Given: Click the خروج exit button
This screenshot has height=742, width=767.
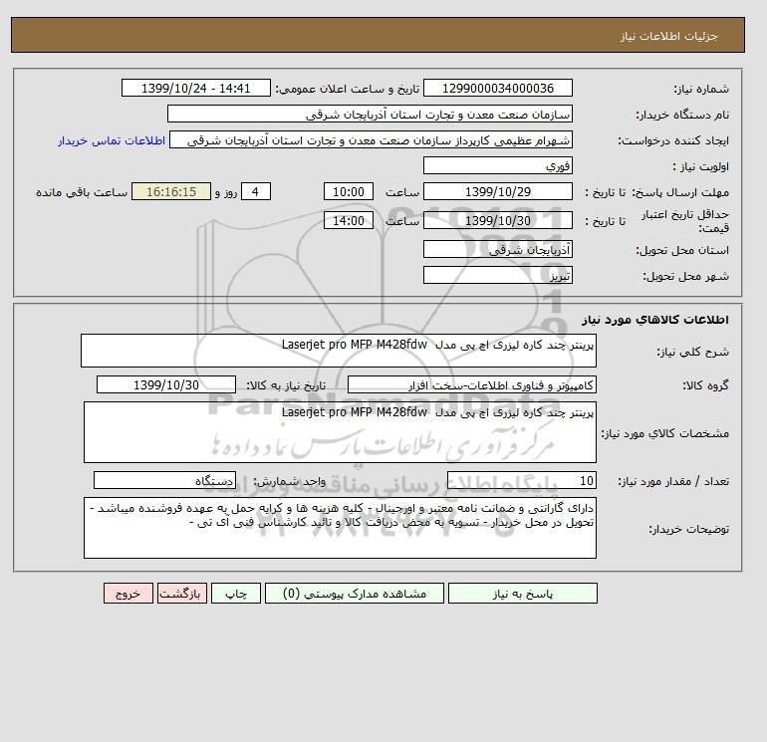Looking at the screenshot, I should coord(128,594).
